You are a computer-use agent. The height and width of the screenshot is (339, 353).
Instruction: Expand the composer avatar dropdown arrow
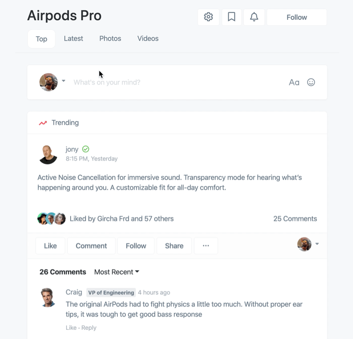click(64, 81)
